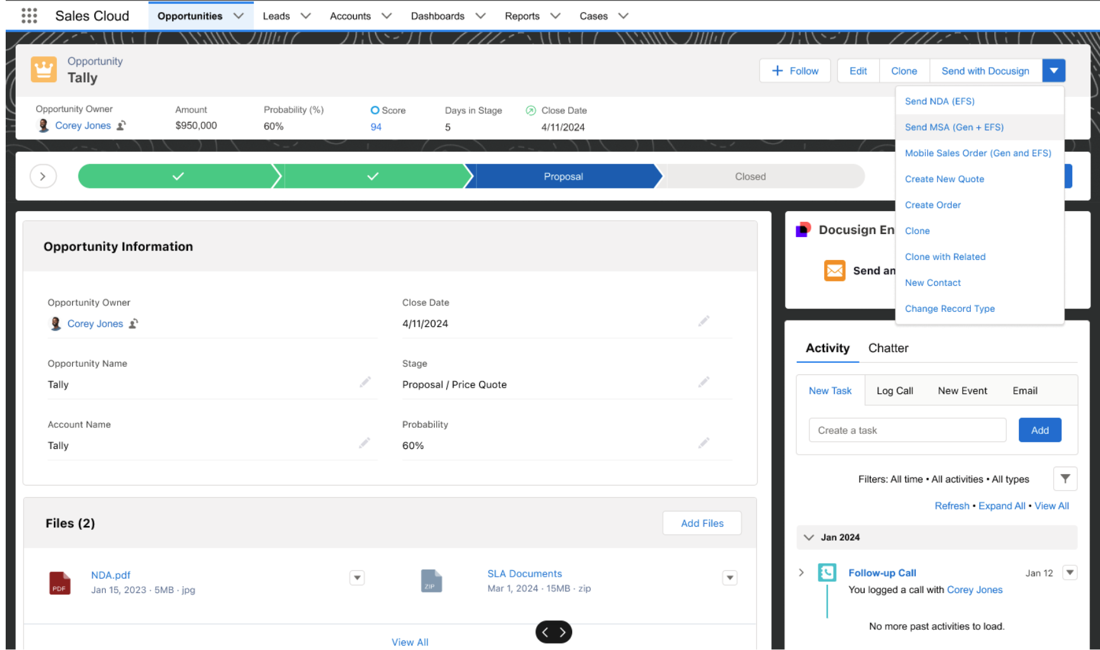
Task: Select New Contact menu item
Action: coord(980,283)
